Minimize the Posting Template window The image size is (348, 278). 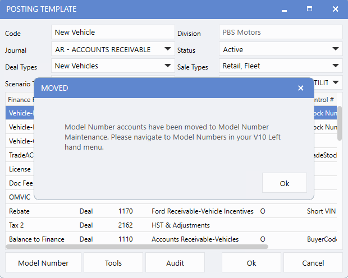(x=284, y=10)
